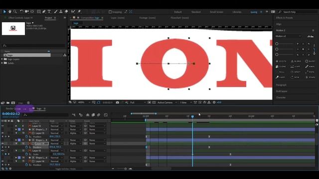Click the Motion 2 EXCITE button
This screenshot has height=179, width=319.
point(281,61)
